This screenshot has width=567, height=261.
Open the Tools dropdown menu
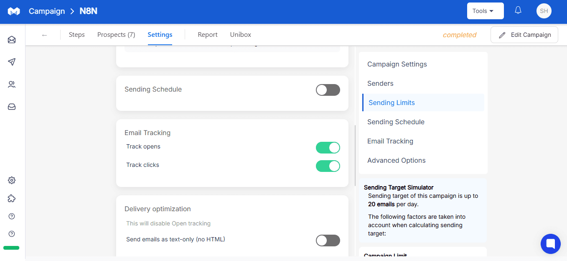pos(485,11)
